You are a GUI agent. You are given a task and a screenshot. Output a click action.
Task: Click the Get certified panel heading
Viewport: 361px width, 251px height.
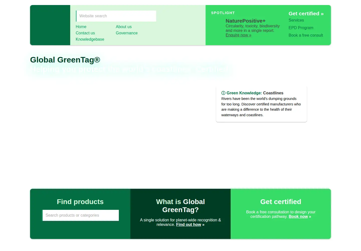coord(281,202)
